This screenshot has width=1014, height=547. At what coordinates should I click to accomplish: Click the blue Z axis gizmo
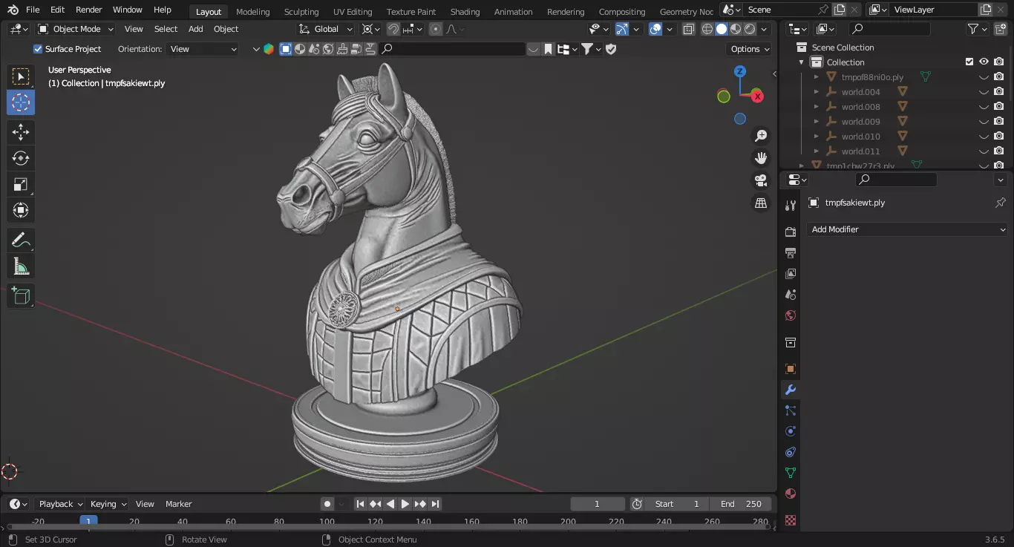coord(740,71)
